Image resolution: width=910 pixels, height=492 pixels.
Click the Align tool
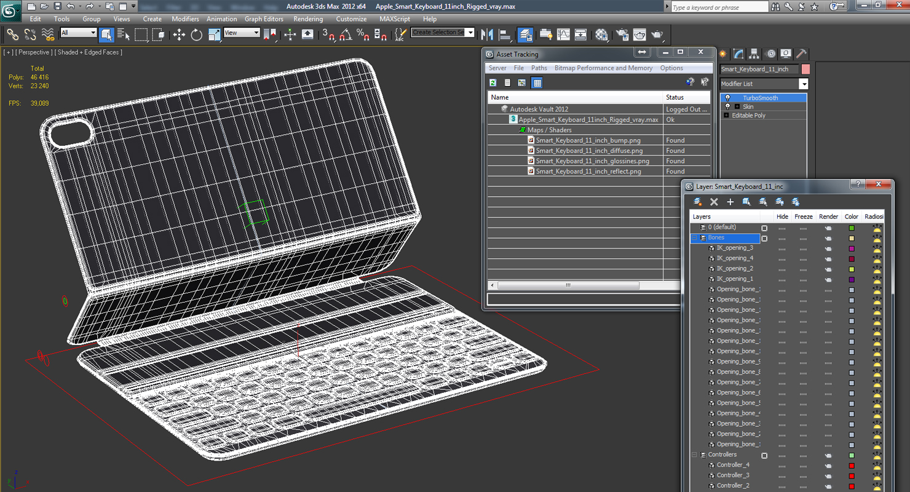(x=505, y=34)
